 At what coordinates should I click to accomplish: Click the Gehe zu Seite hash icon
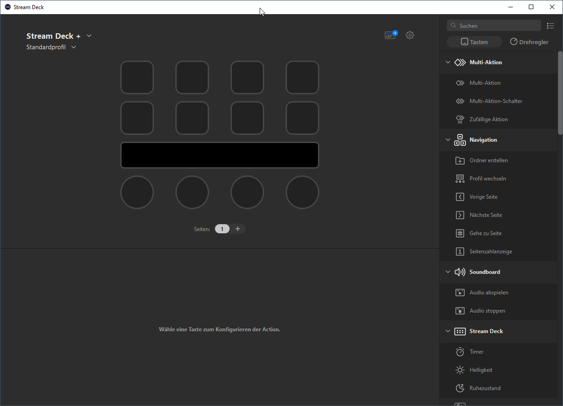click(x=460, y=233)
